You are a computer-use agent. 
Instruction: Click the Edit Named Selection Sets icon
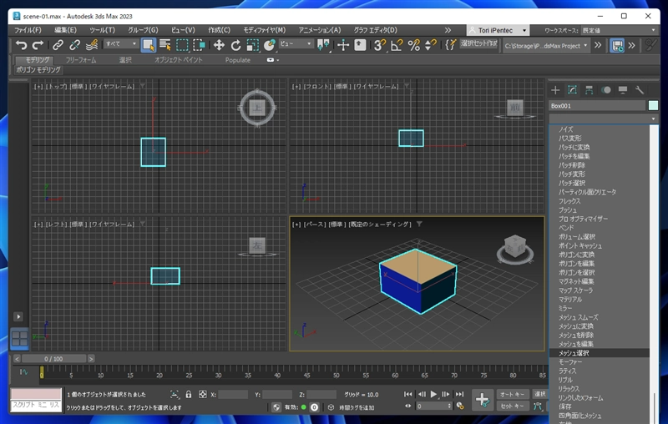(x=450, y=45)
